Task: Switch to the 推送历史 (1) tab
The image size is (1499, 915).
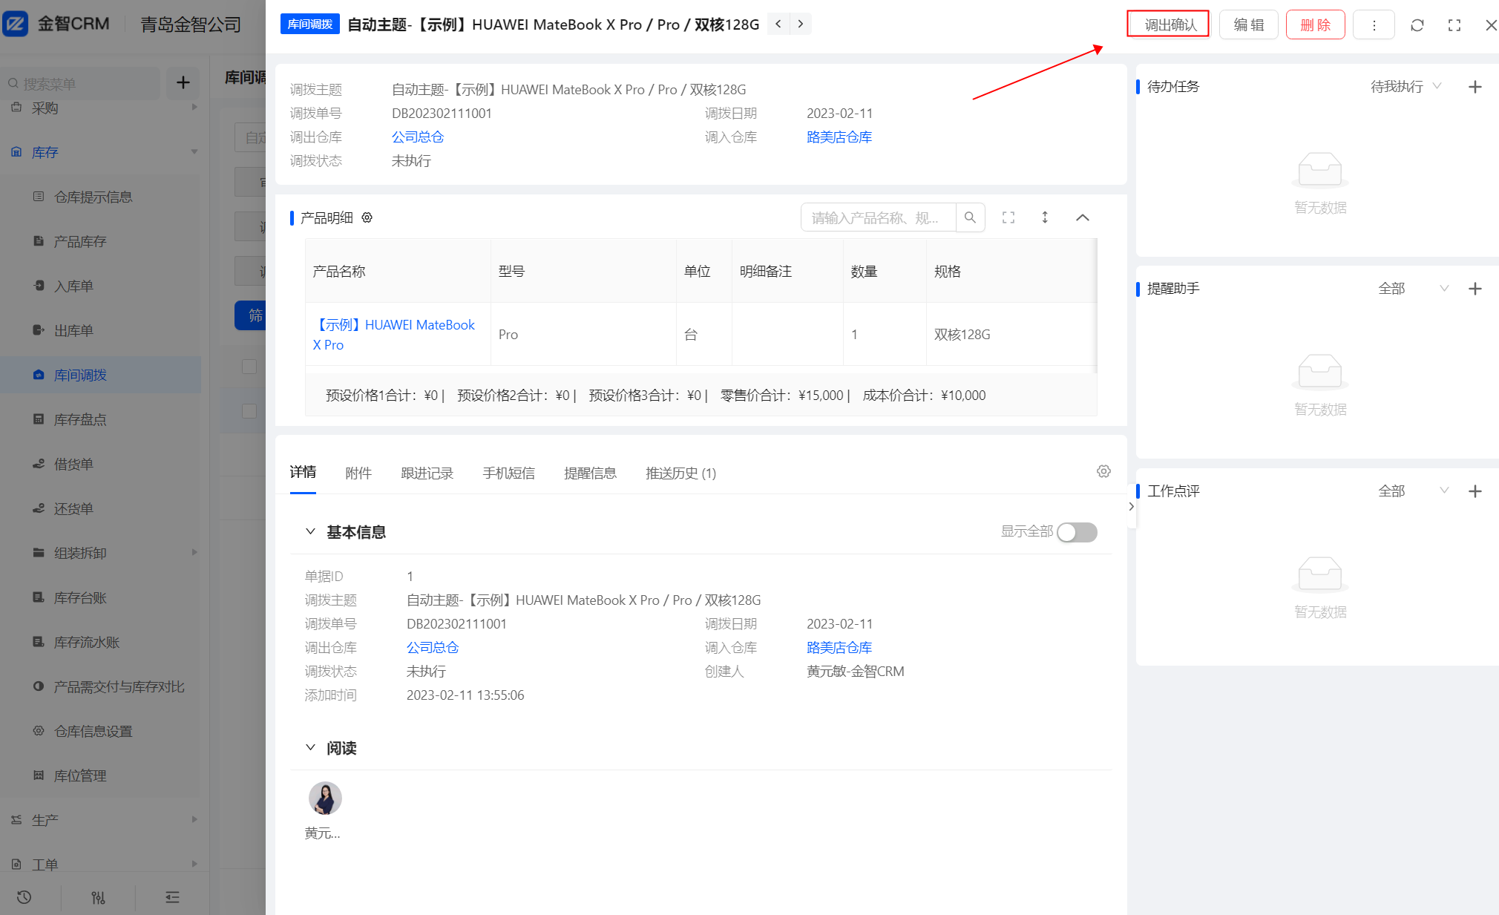Action: pos(680,473)
